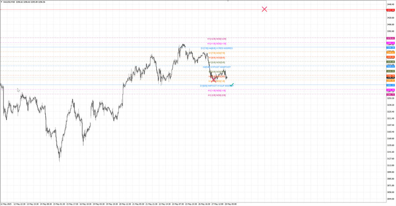Screen dimensions: 396x206
Task: Click the H1[+2/8] M30[+2/8] level label
Action: tap(216, 39)
